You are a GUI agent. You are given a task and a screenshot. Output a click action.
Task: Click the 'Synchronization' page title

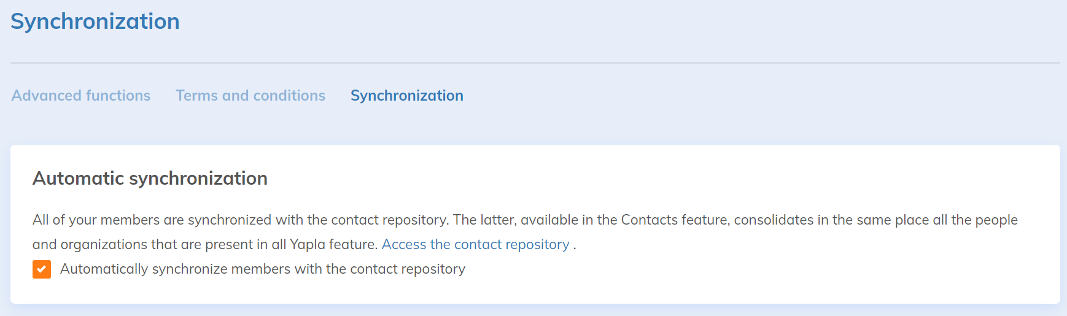[x=95, y=21]
